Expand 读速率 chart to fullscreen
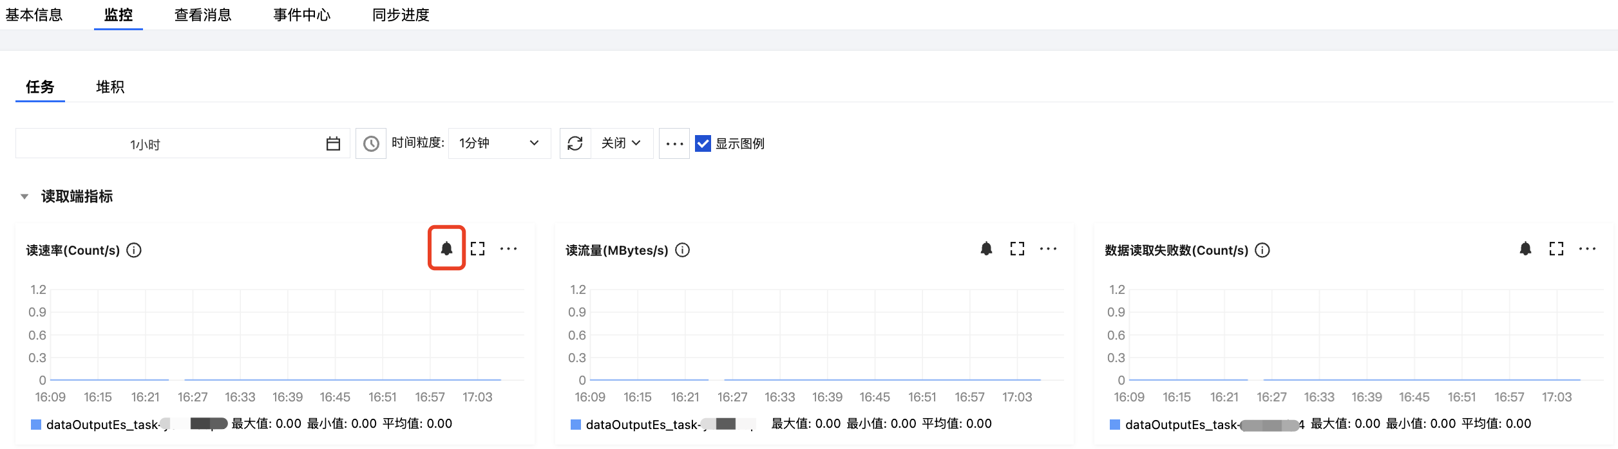1618x449 pixels. tap(477, 248)
